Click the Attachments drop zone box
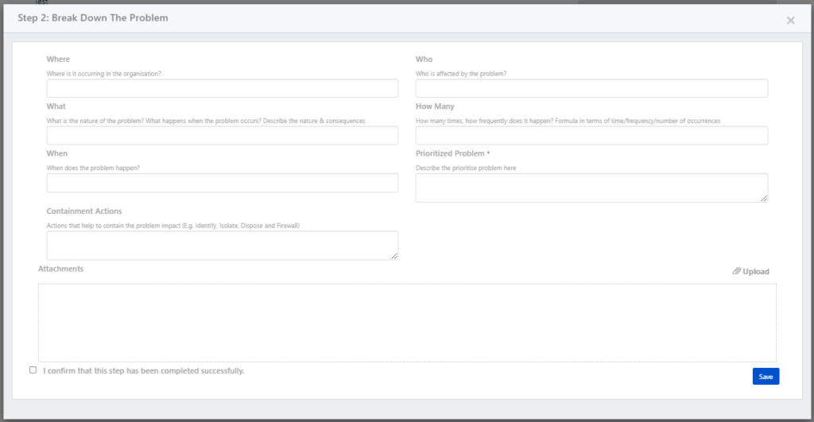The width and height of the screenshot is (814, 422). pyautogui.click(x=407, y=323)
